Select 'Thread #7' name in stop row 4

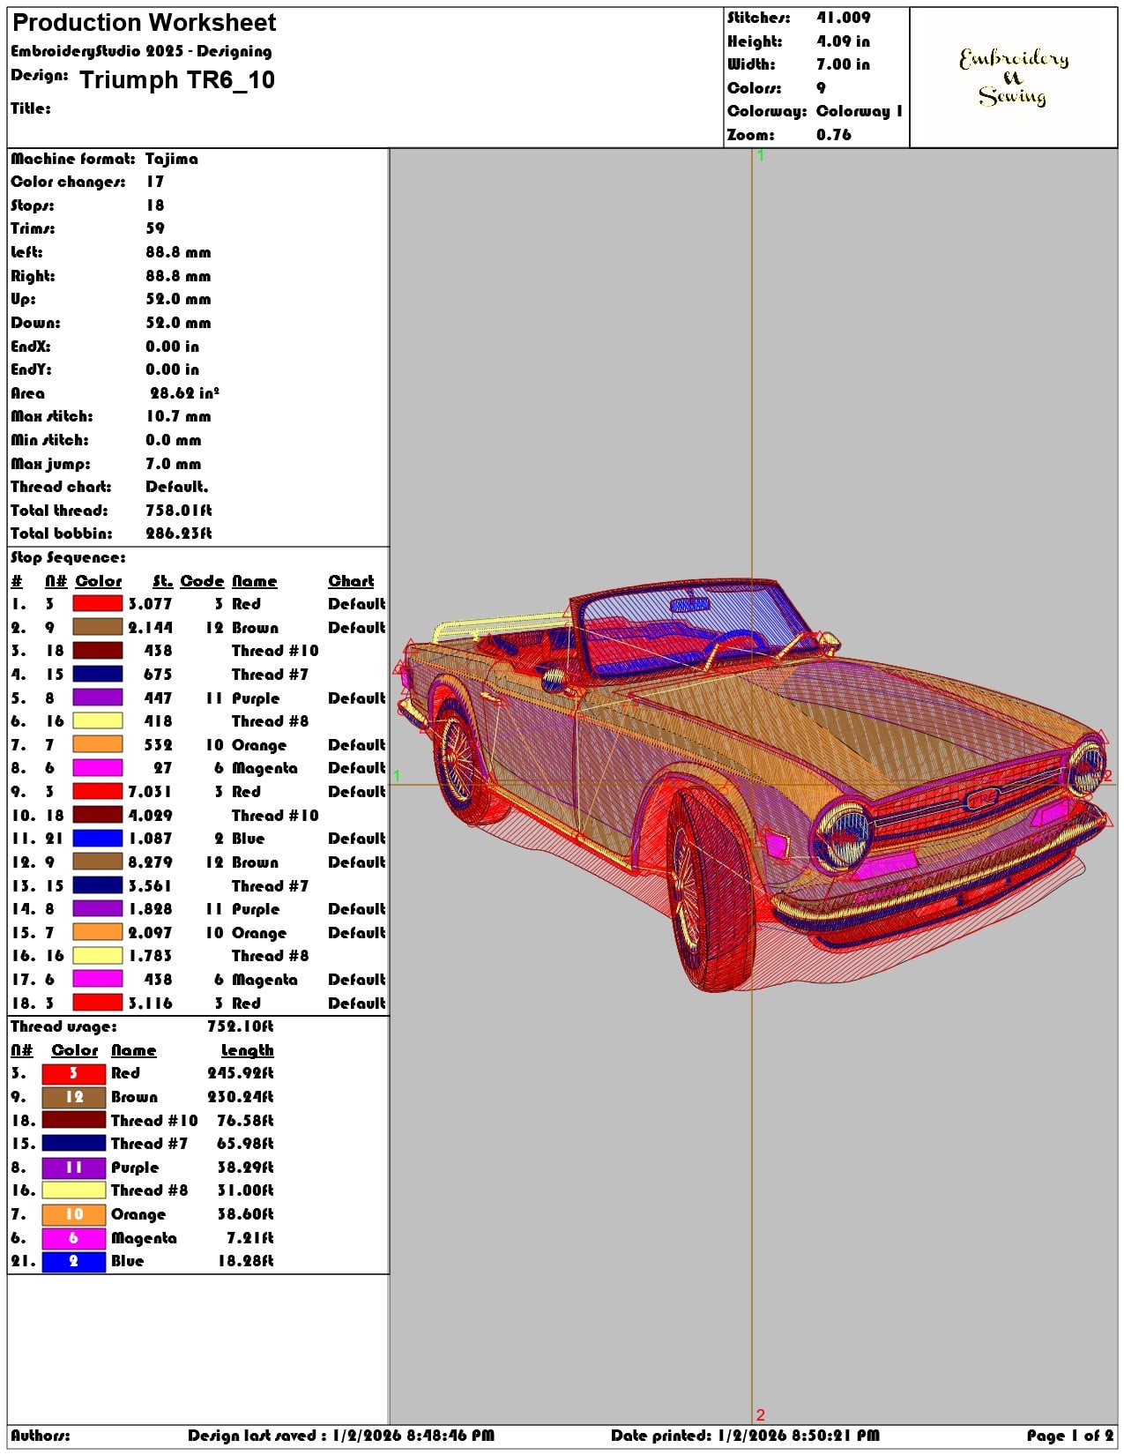point(270,675)
